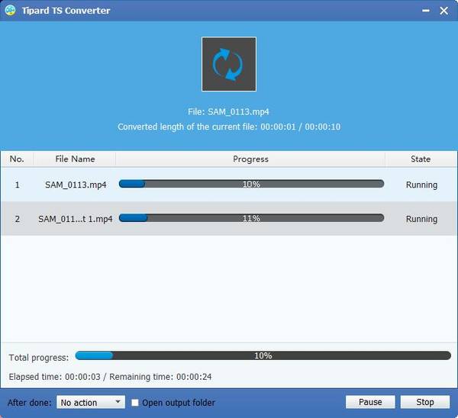Click the Elapsed time 00:00:03 text

tap(55, 377)
